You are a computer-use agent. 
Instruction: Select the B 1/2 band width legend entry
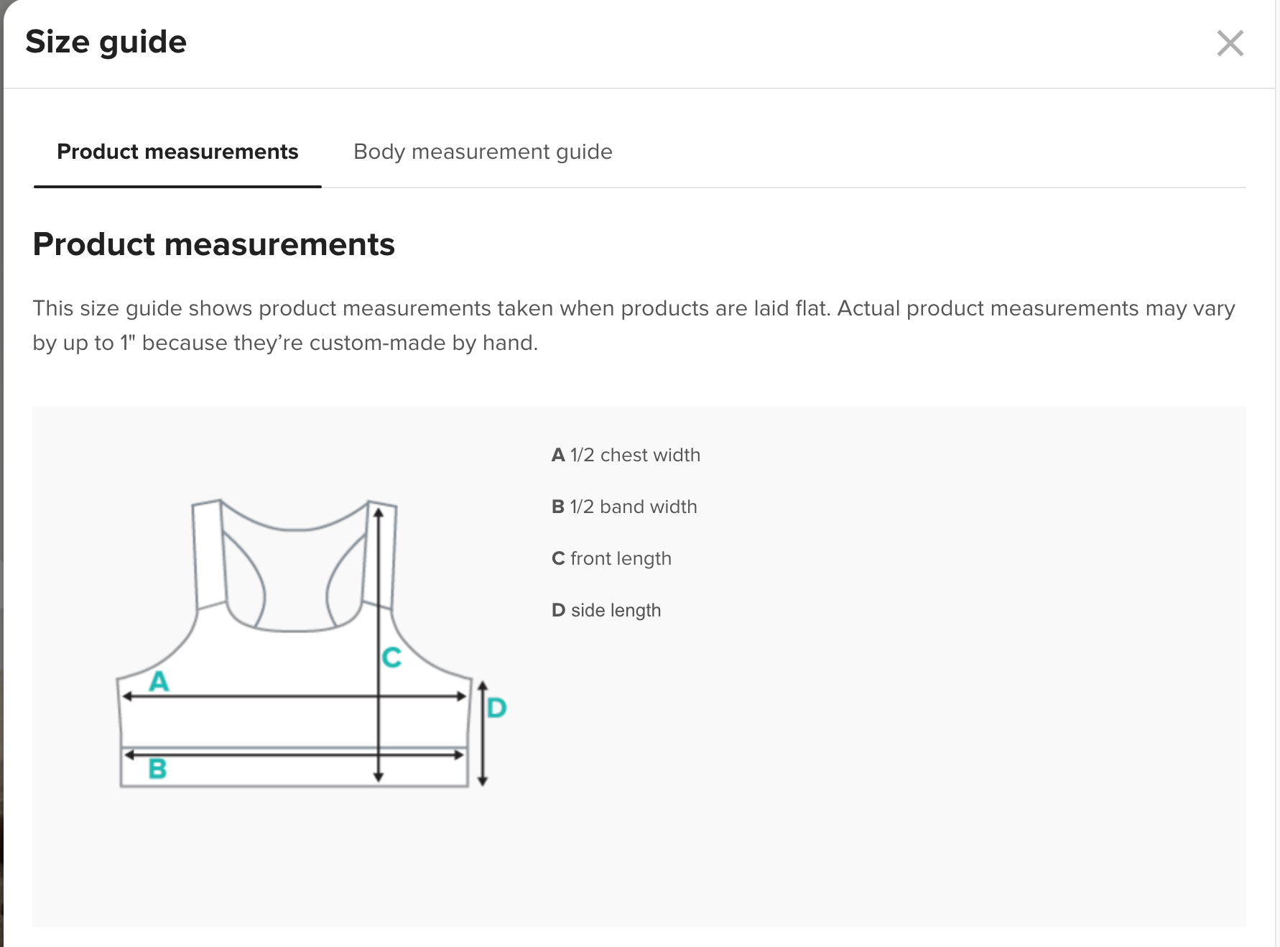[624, 507]
